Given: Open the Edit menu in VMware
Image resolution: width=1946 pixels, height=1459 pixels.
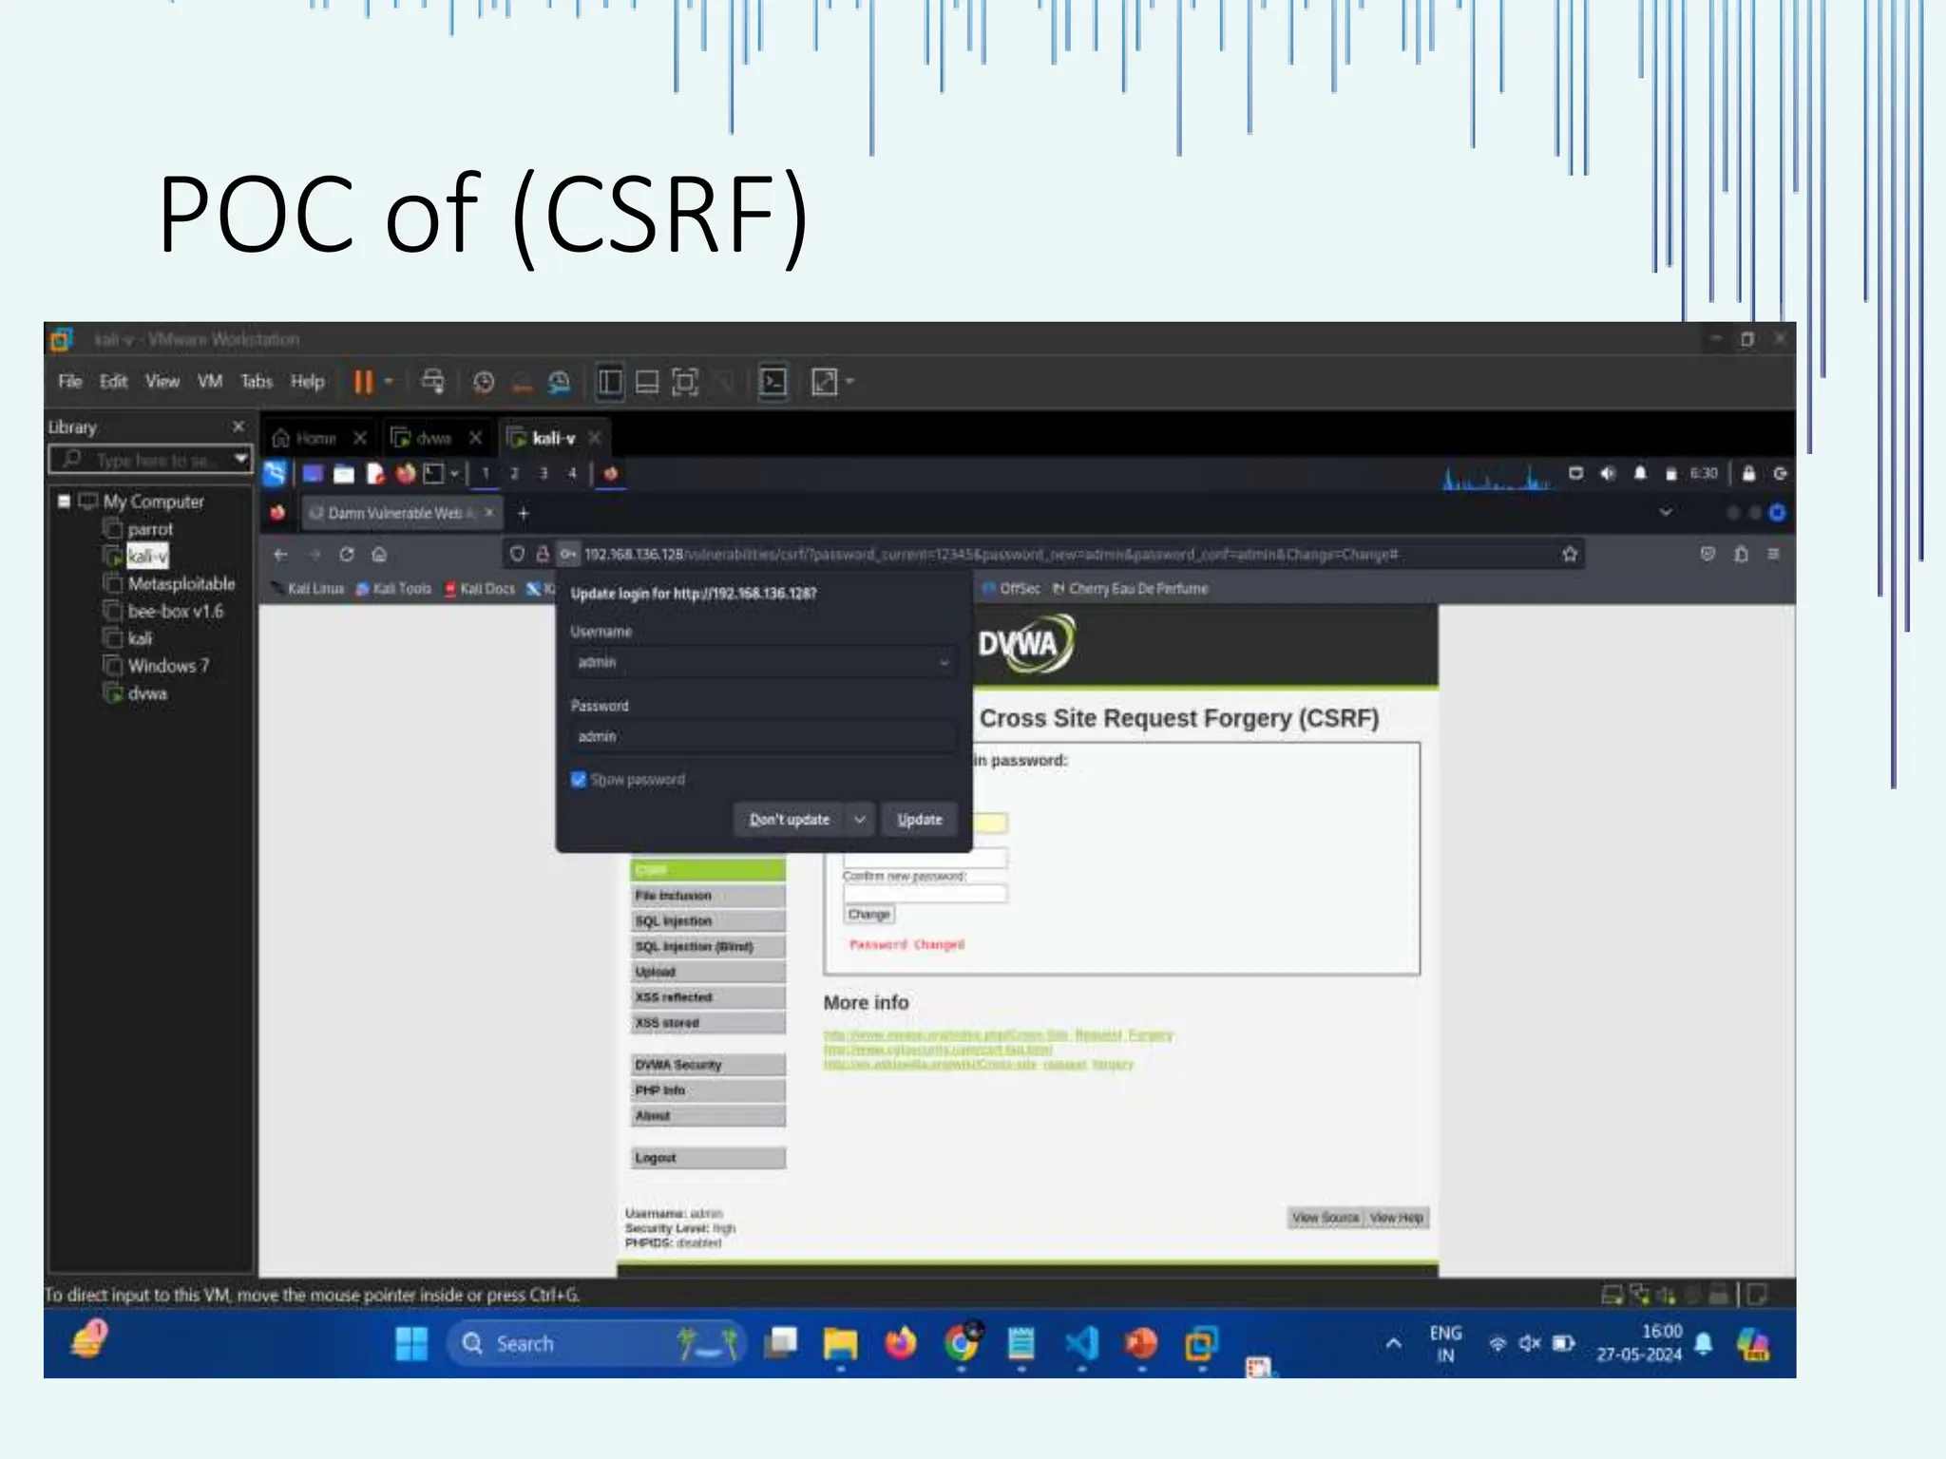Looking at the screenshot, I should pos(113,381).
